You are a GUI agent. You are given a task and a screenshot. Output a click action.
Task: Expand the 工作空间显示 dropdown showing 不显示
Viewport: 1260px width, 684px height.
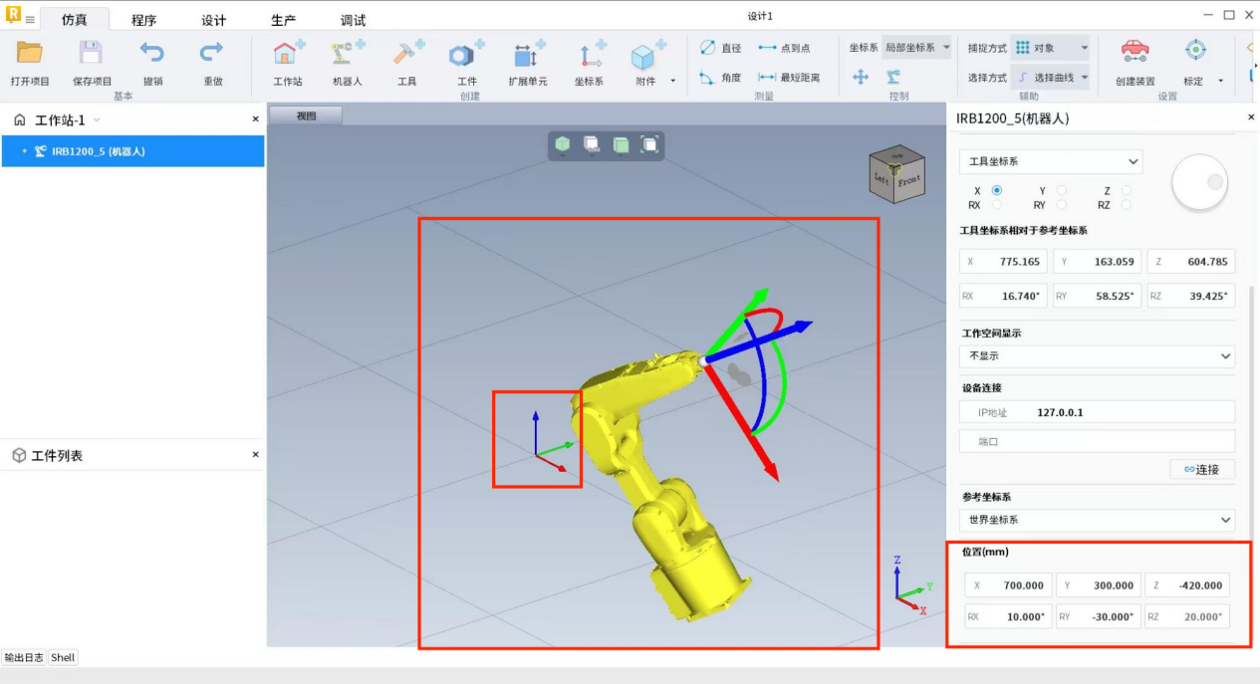(1097, 355)
